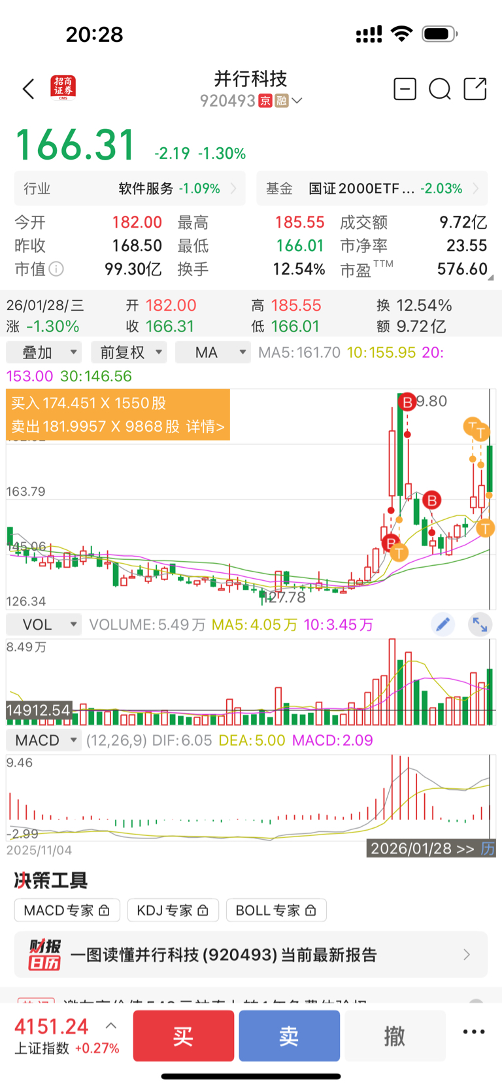
Task: Tap the 2025/11/04 start date label
Action: point(39,850)
